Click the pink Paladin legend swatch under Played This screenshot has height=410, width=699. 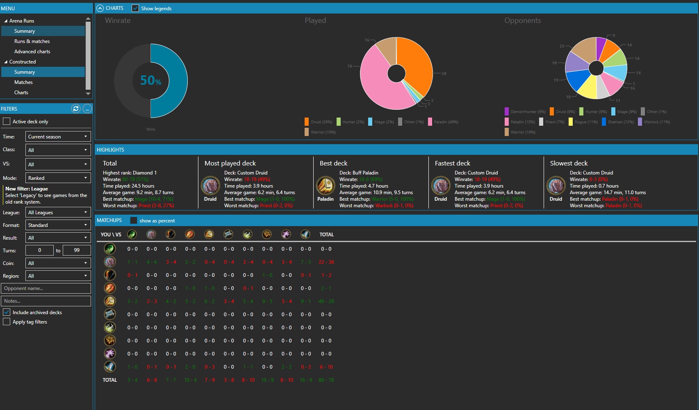coord(430,122)
